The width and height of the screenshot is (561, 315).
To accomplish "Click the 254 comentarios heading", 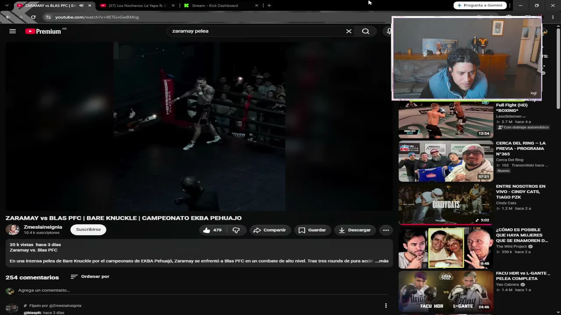I will coord(32,277).
